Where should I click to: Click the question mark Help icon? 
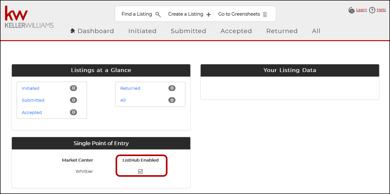(x=372, y=10)
